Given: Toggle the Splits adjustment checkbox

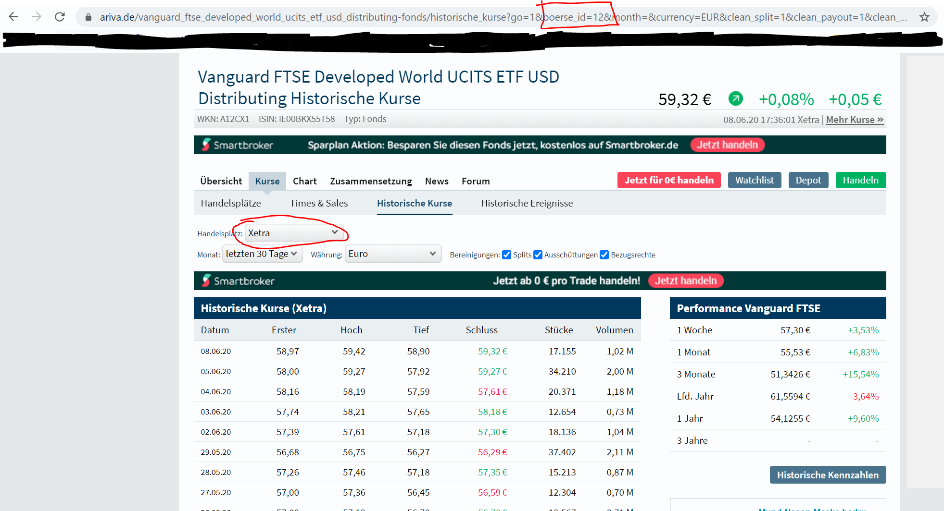Looking at the screenshot, I should (x=506, y=255).
